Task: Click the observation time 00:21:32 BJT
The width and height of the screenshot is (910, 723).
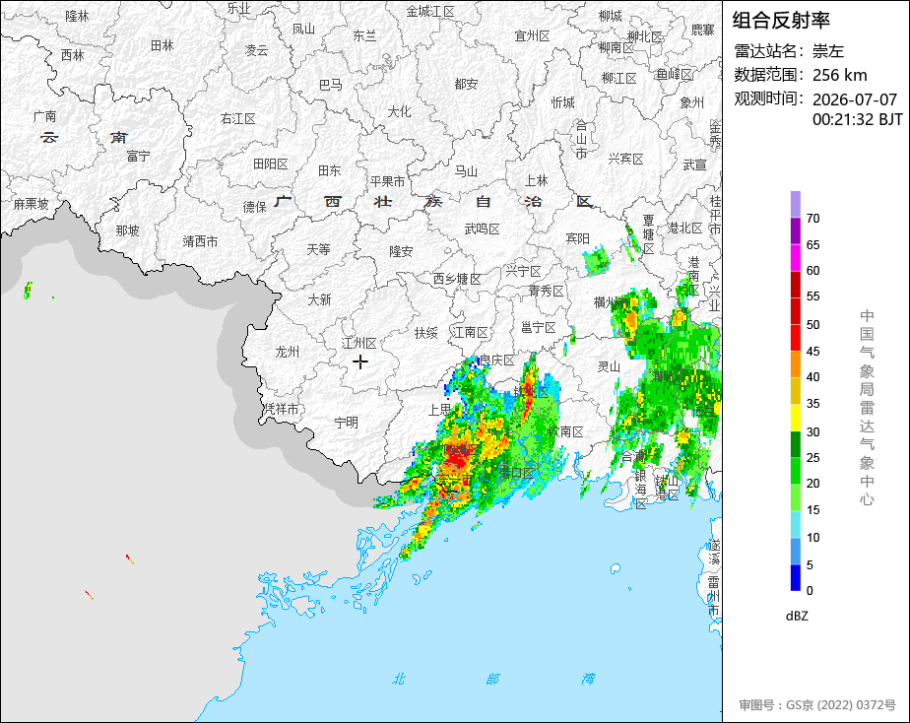Action: point(857,119)
